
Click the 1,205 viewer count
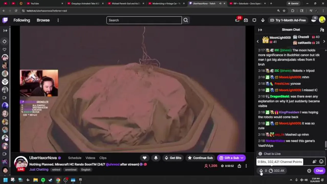coord(211,166)
